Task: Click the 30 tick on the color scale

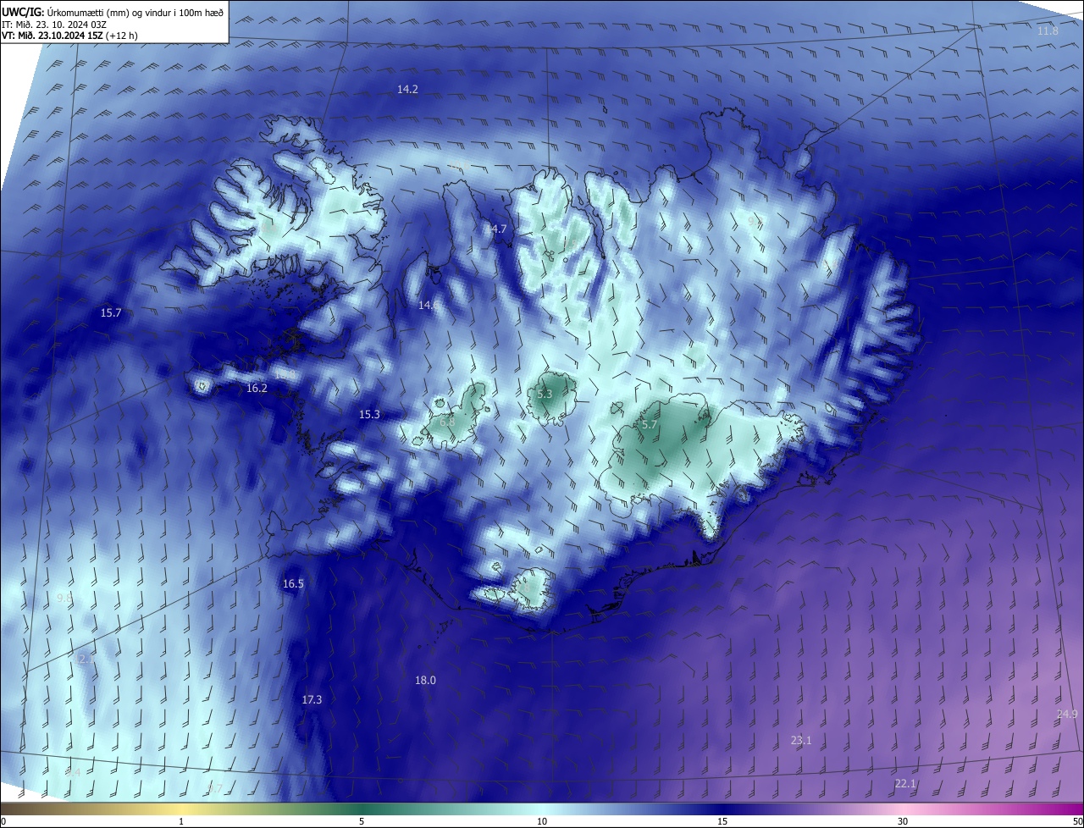Action: click(903, 821)
